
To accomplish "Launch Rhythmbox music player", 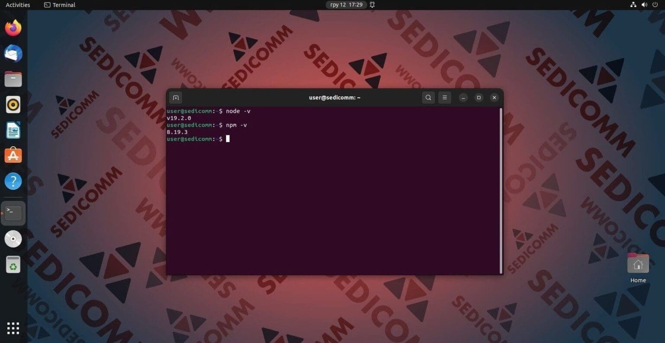I will (x=13, y=104).
